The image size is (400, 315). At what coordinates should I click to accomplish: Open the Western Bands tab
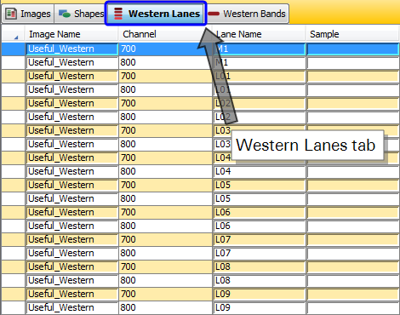(247, 14)
